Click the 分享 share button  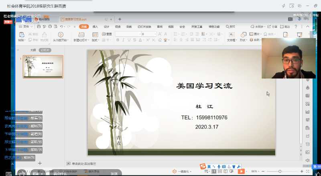[x=273, y=26]
